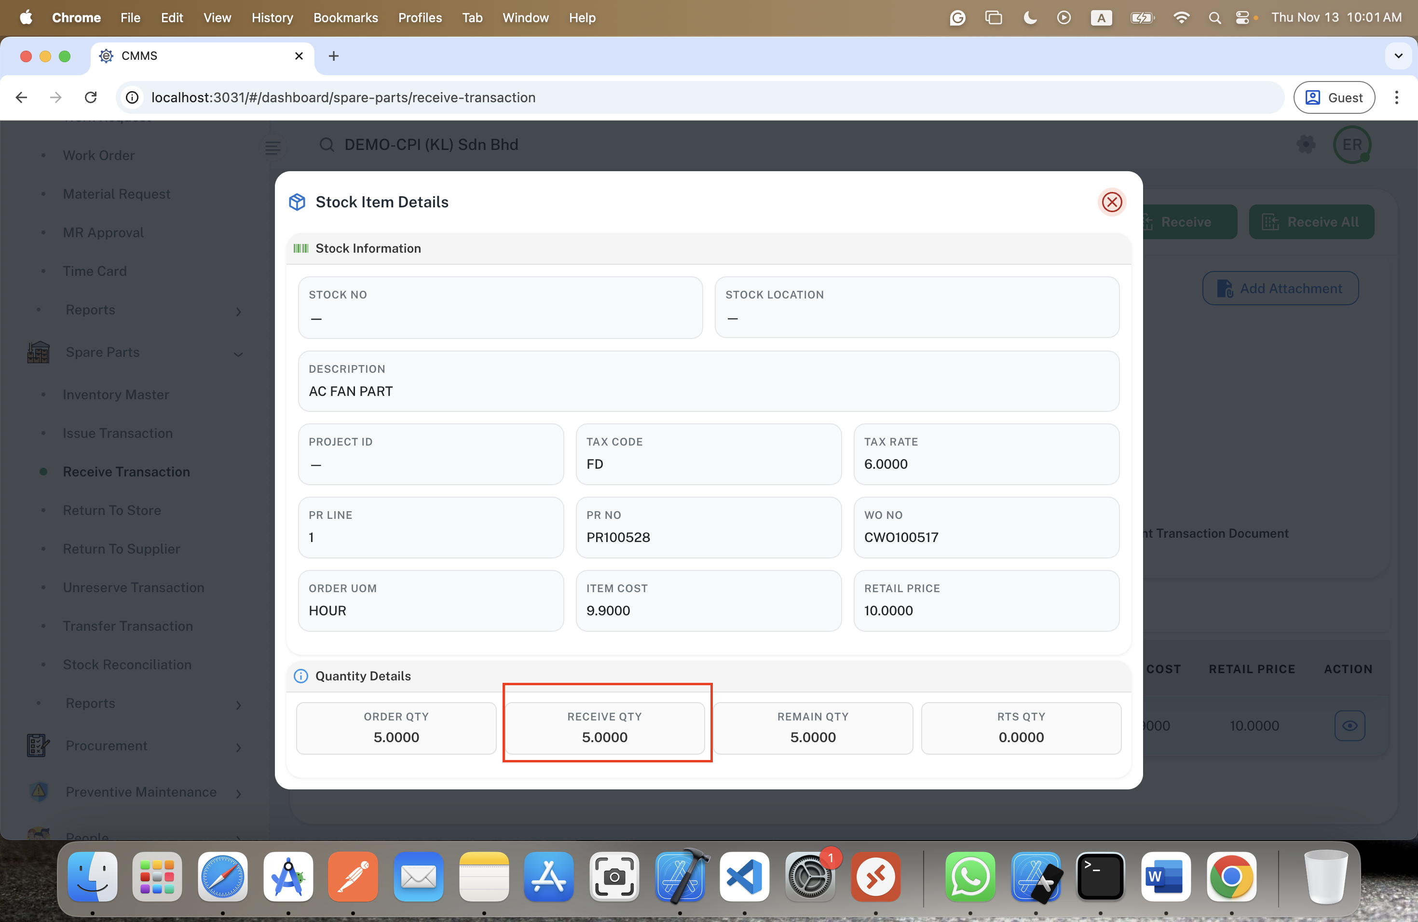Image resolution: width=1418 pixels, height=922 pixels.
Task: Open Visual Studio Code from dock
Action: click(744, 877)
